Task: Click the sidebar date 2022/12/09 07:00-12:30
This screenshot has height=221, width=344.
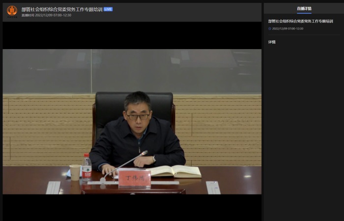Action: (x=287, y=28)
